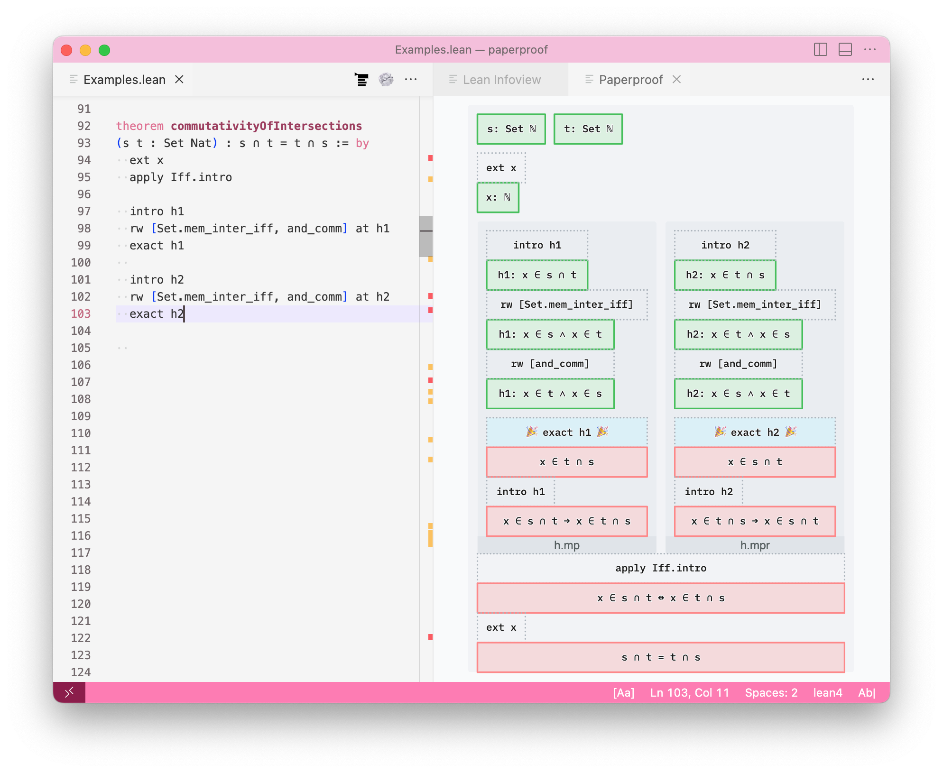The image size is (943, 773).
Task: Click 'ext x' on line 94
Action: click(147, 160)
